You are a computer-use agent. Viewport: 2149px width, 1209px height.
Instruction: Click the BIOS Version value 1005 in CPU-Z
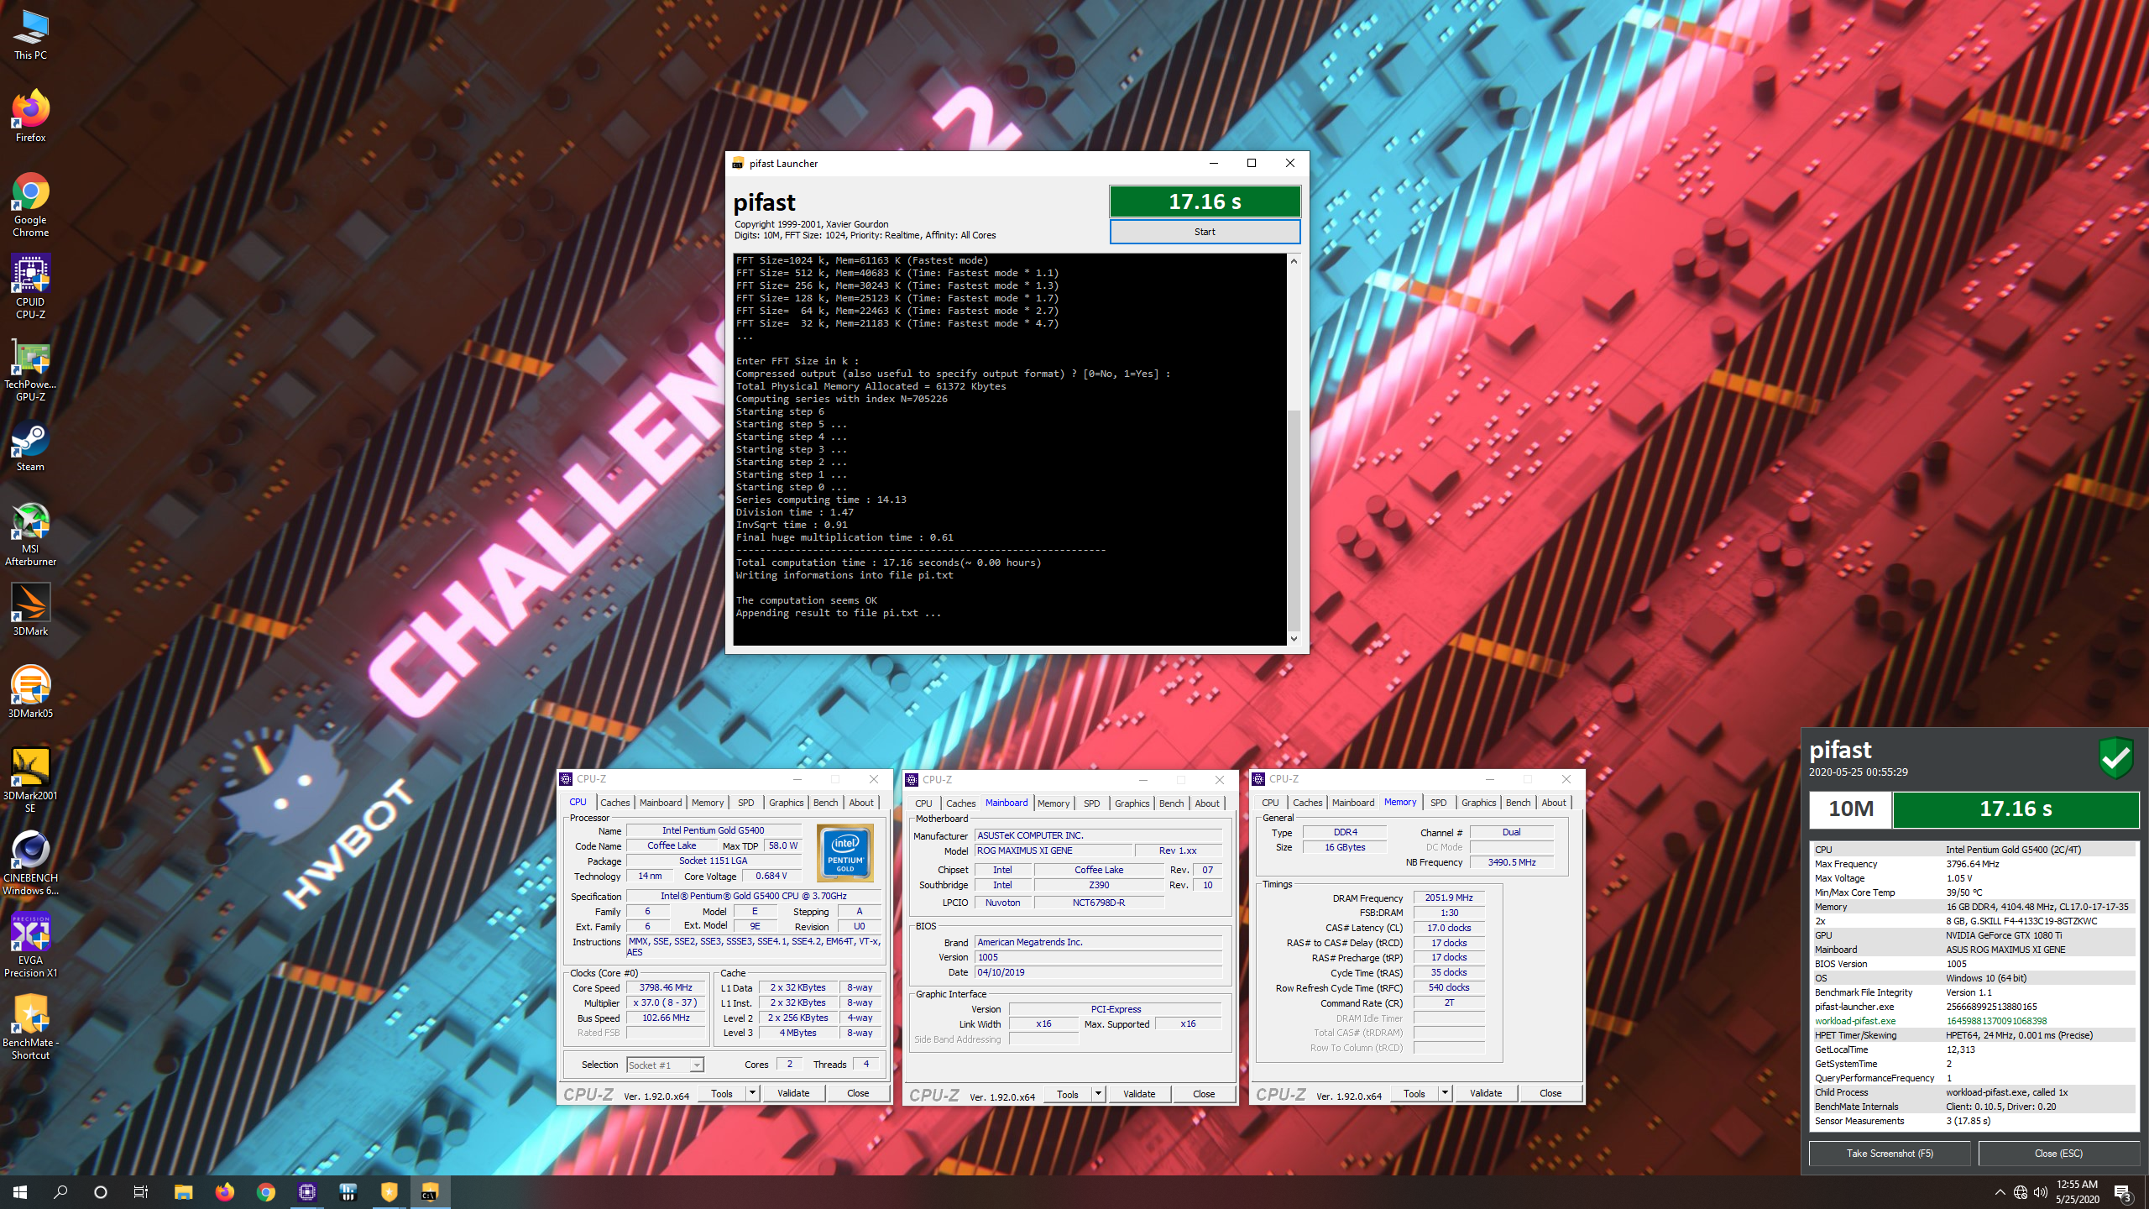[x=1099, y=957]
